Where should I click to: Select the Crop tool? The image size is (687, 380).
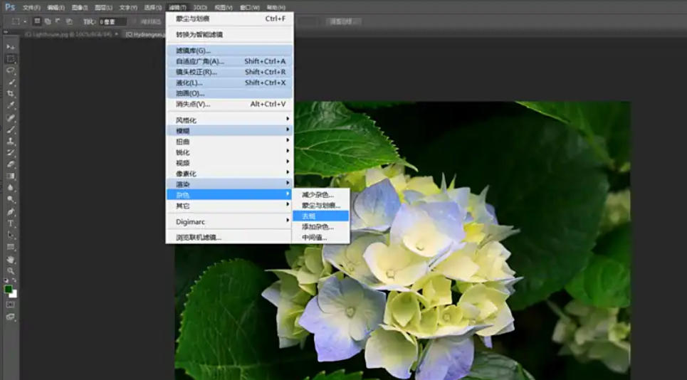point(11,94)
